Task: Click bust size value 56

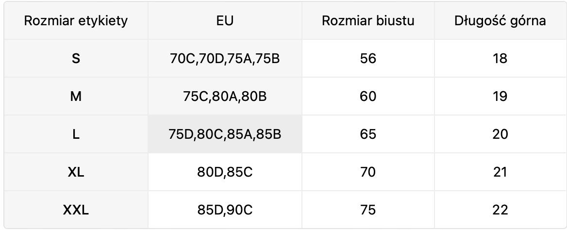Action: click(x=368, y=59)
